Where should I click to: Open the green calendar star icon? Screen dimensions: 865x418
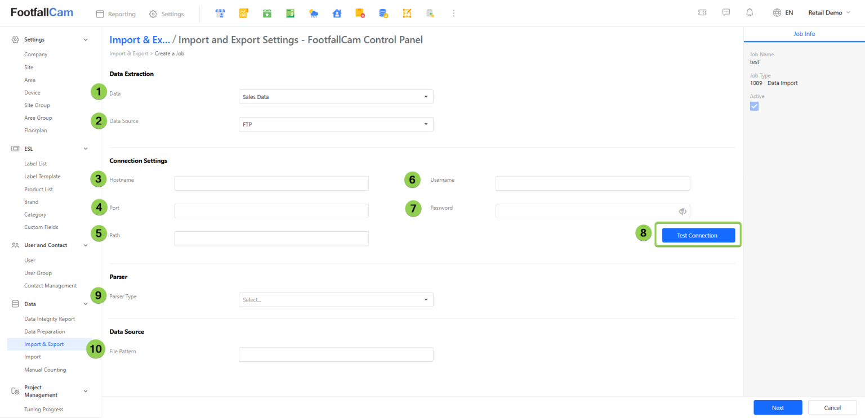point(267,14)
